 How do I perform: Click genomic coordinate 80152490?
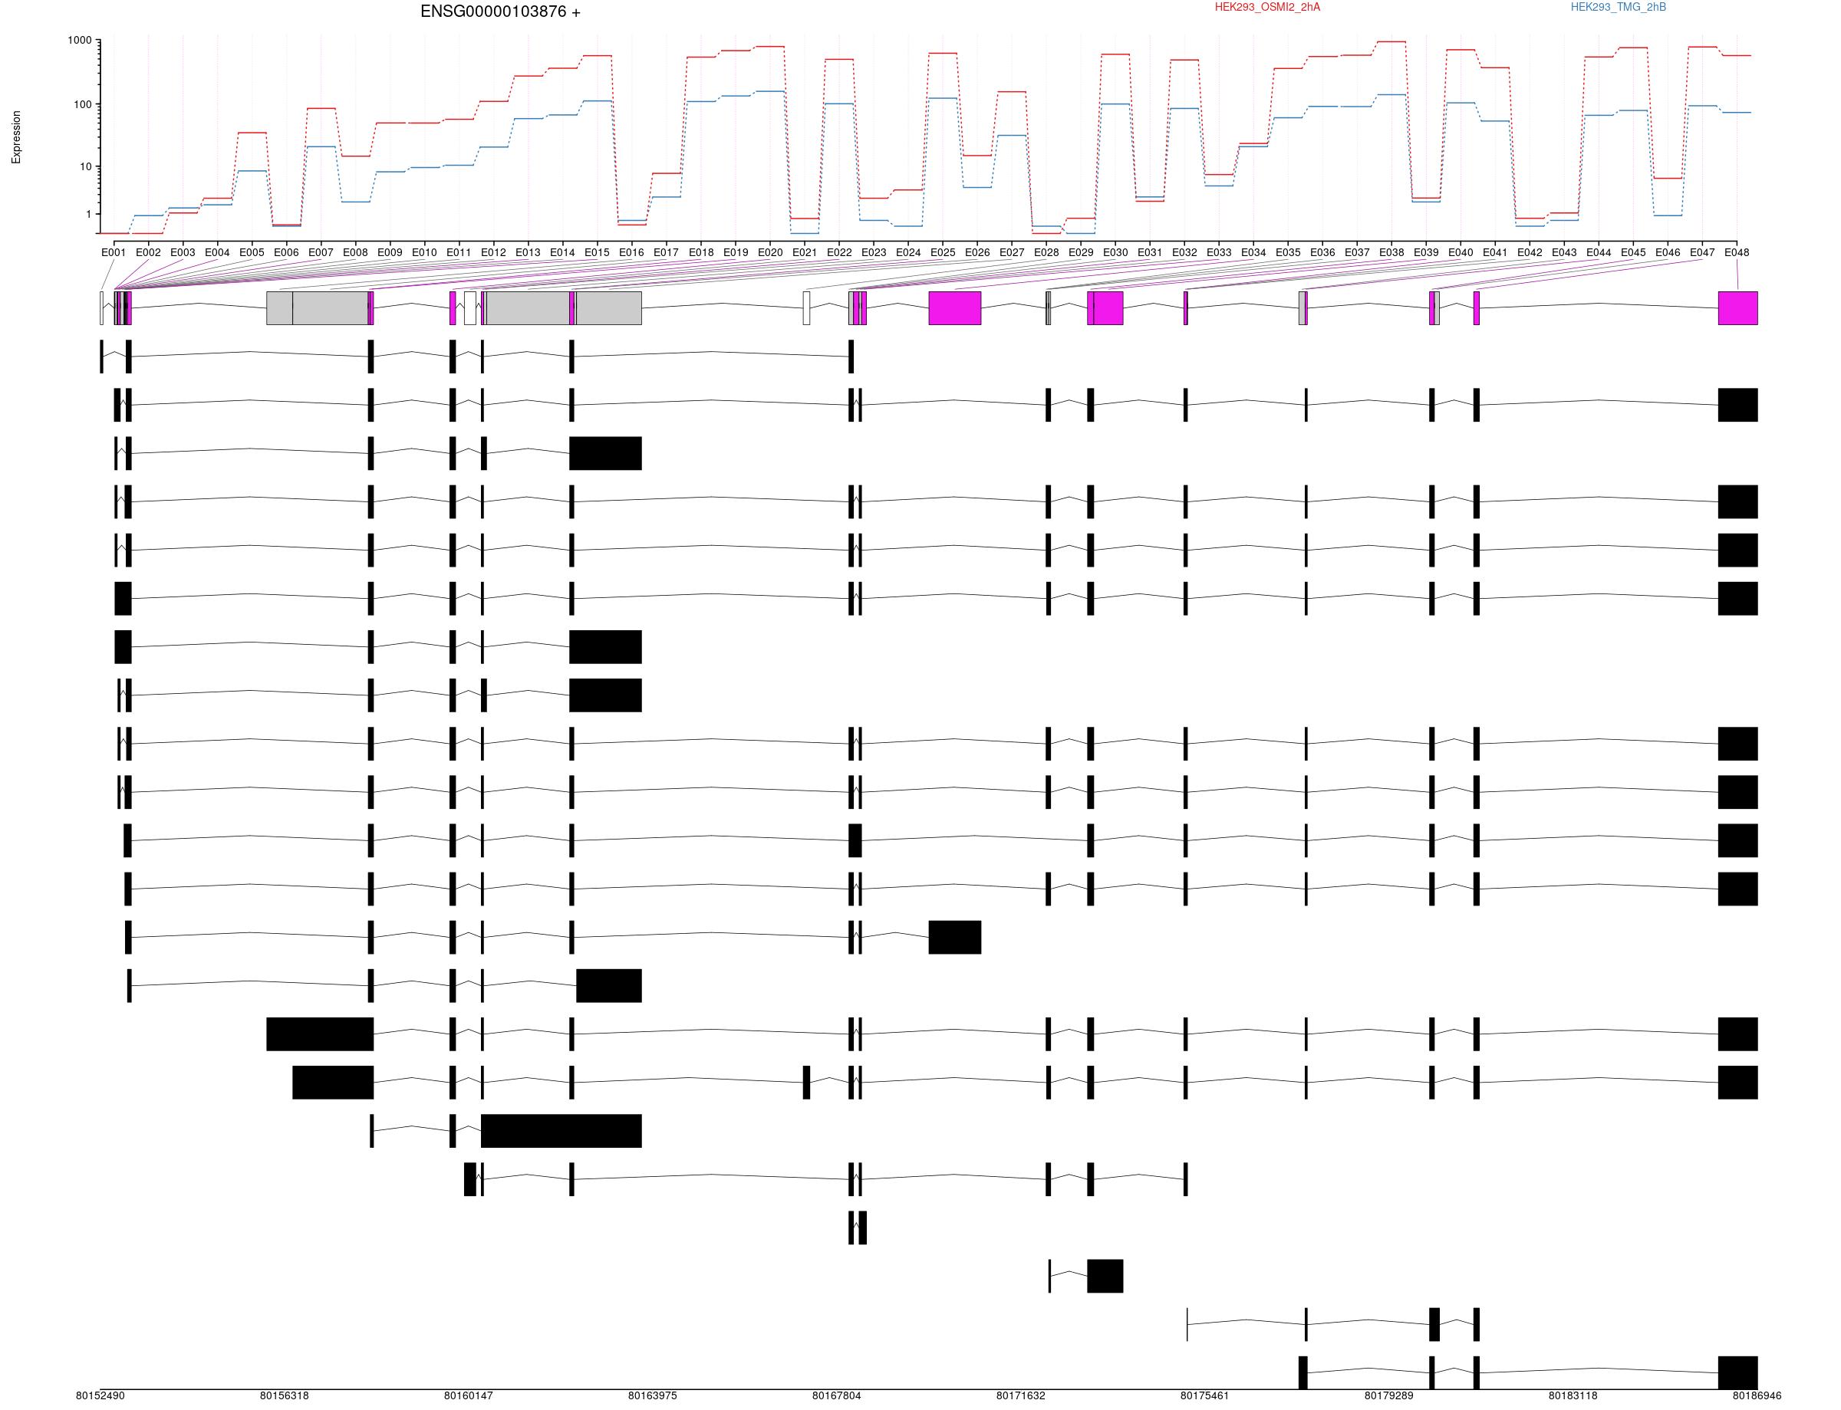click(100, 1395)
